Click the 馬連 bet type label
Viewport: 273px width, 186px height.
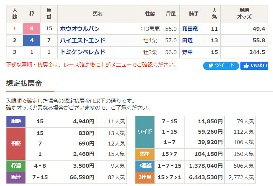pos(16,177)
